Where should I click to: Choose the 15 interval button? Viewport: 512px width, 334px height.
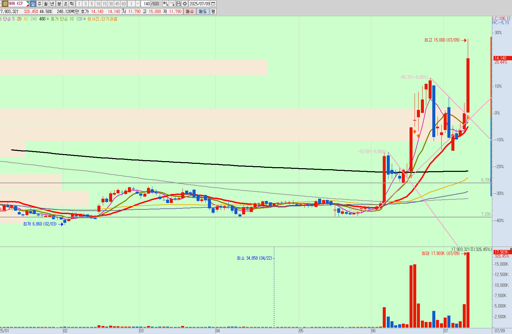(x=104, y=4)
